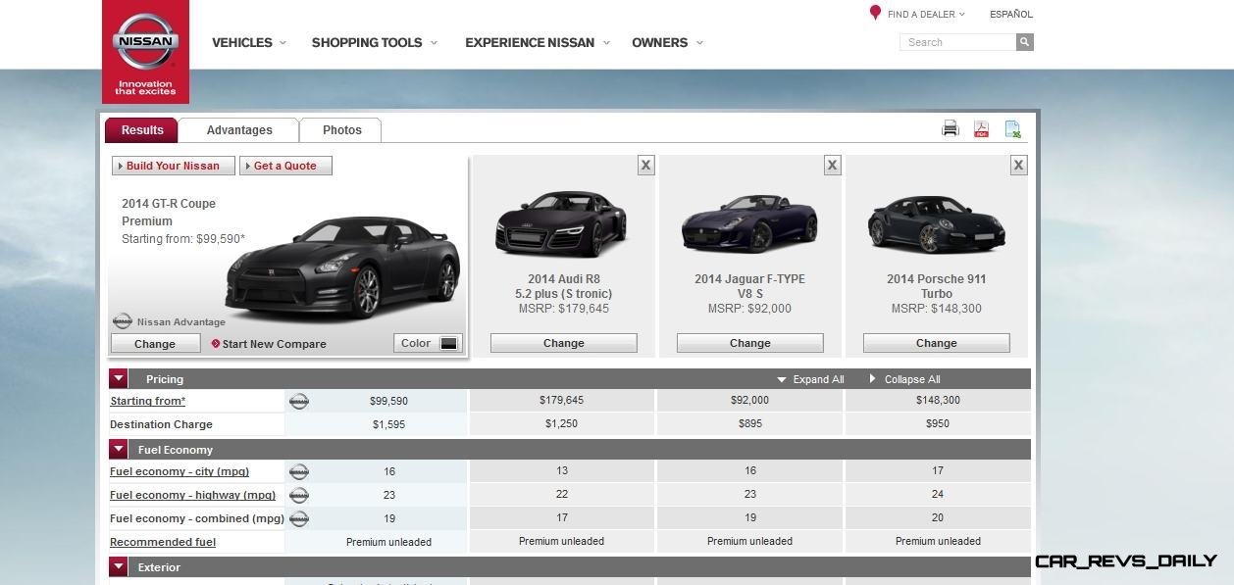Collapse the Pricing section
1234x585 pixels.
click(119, 378)
